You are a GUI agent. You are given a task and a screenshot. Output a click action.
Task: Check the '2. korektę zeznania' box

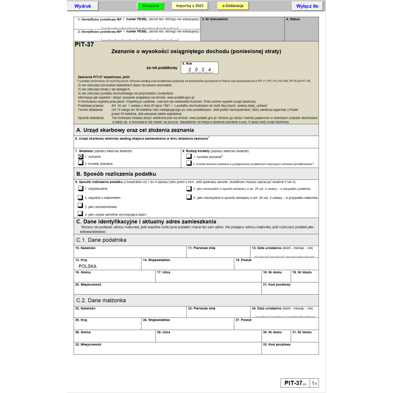pos(81,163)
